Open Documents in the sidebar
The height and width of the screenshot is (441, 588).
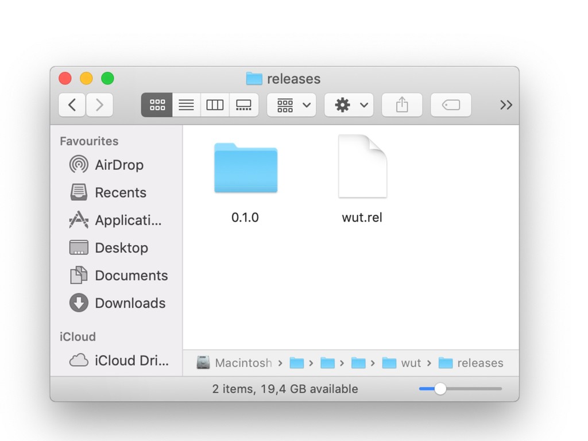119,276
